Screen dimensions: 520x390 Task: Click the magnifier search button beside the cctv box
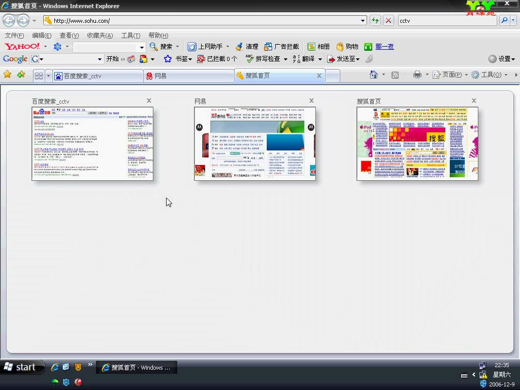(x=504, y=20)
